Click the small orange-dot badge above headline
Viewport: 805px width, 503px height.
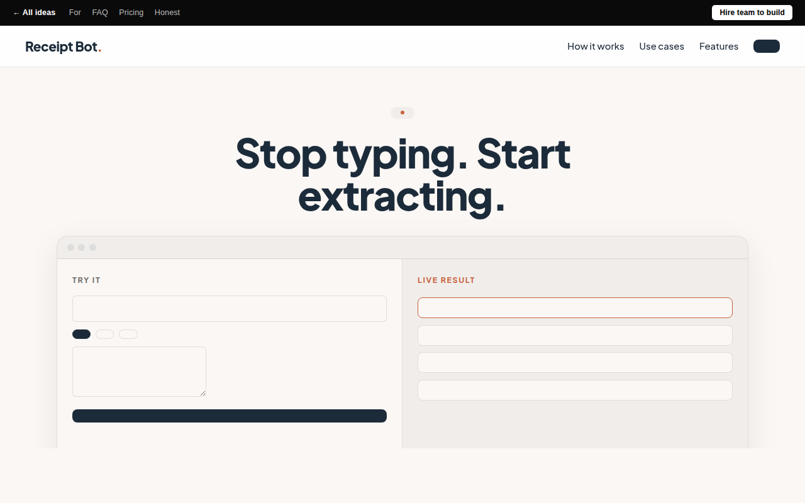[402, 113]
